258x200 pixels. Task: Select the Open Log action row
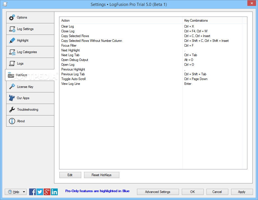click(153, 65)
